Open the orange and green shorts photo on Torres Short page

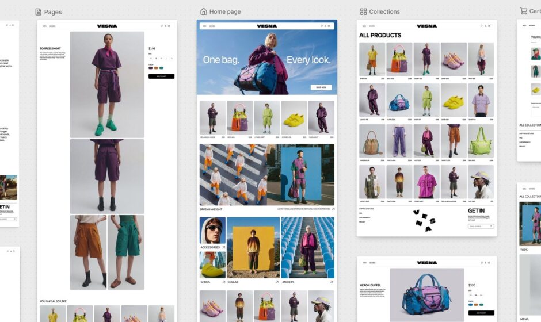107,252
